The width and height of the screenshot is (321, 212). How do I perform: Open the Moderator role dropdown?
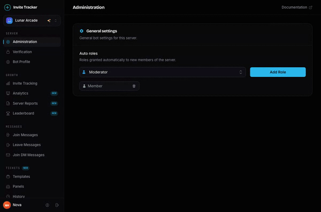(x=163, y=72)
